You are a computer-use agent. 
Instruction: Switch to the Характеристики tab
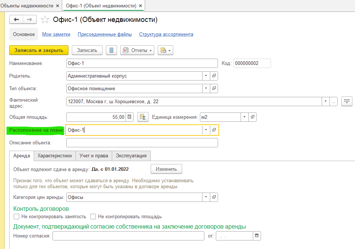coord(55,156)
